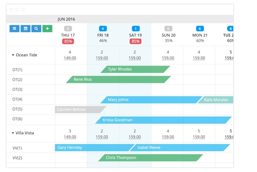Click the SUN 20 zero-count badge
This screenshot has height=172, width=257.
click(168, 29)
